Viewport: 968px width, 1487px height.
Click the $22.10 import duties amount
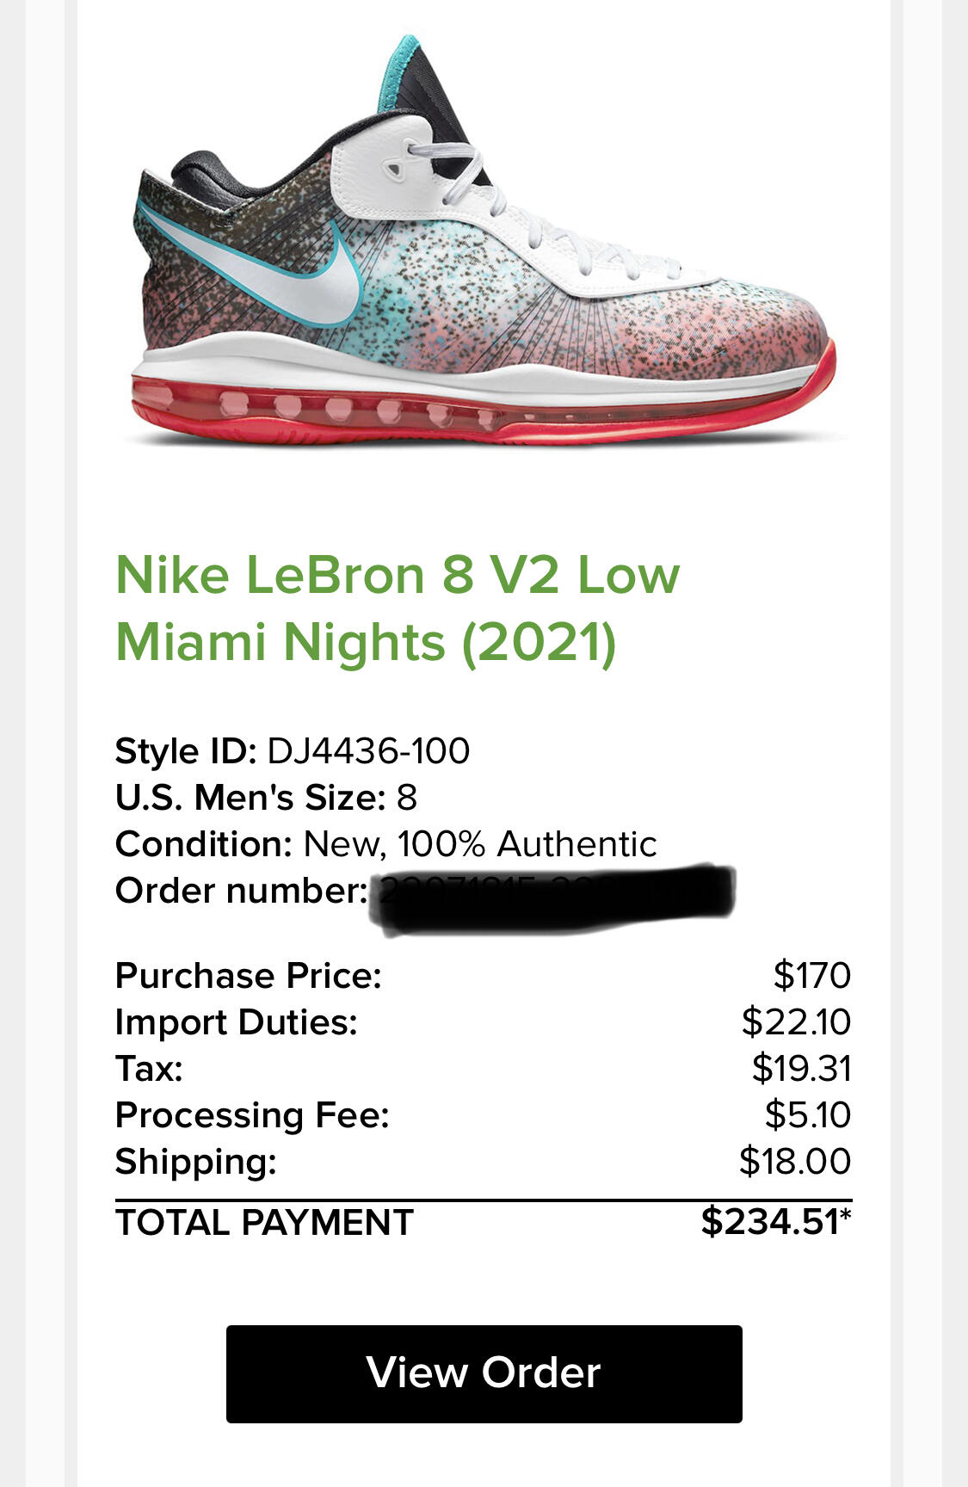click(x=797, y=1022)
